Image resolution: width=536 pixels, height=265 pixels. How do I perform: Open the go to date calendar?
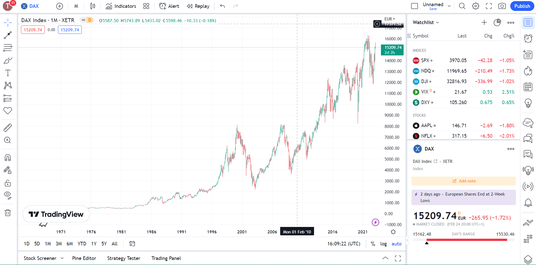[x=132, y=244]
